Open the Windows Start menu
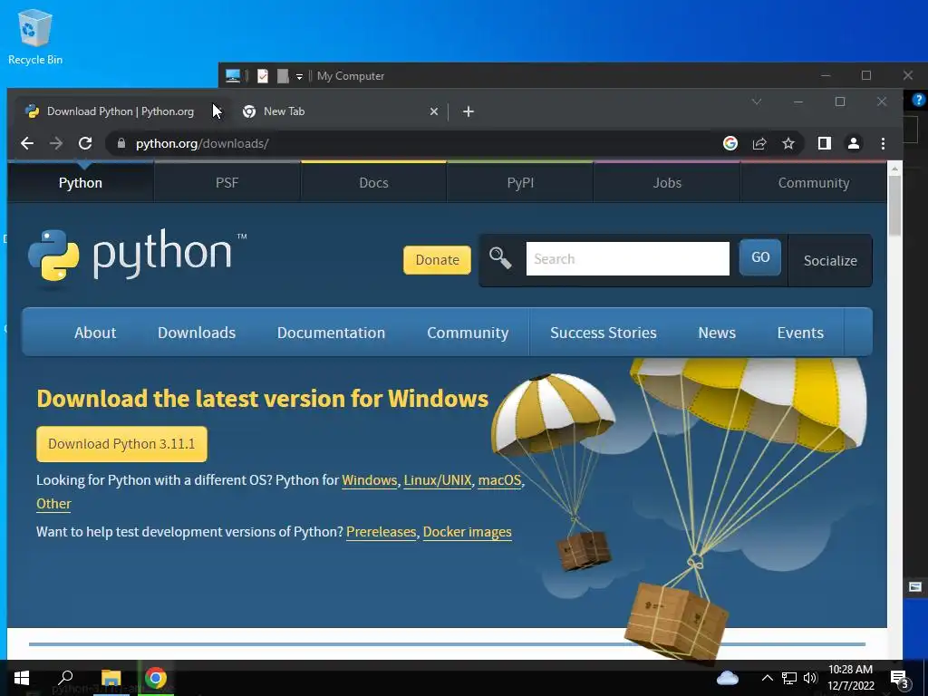This screenshot has height=696, width=928. [22, 678]
